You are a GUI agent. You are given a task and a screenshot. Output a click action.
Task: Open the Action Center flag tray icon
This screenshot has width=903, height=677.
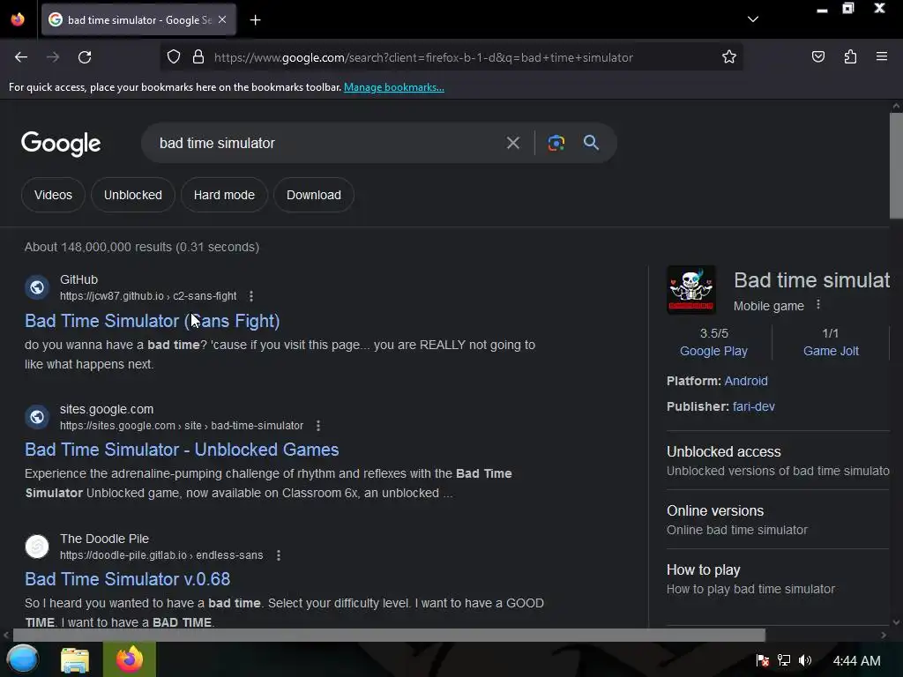(x=763, y=660)
